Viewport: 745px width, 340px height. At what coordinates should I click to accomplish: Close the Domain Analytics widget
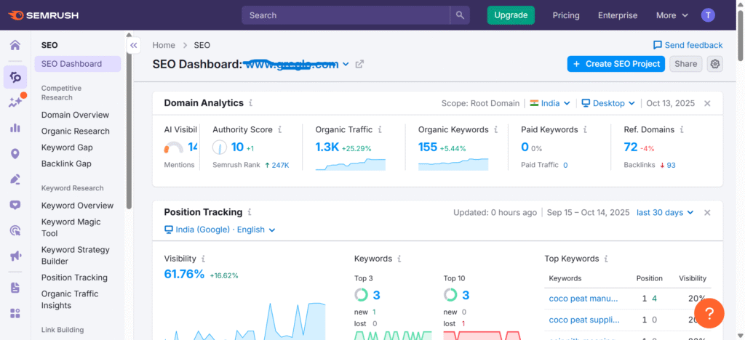point(707,103)
